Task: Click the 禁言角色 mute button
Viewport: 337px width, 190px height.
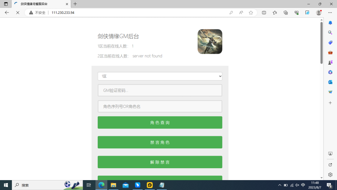Action: coord(160,142)
